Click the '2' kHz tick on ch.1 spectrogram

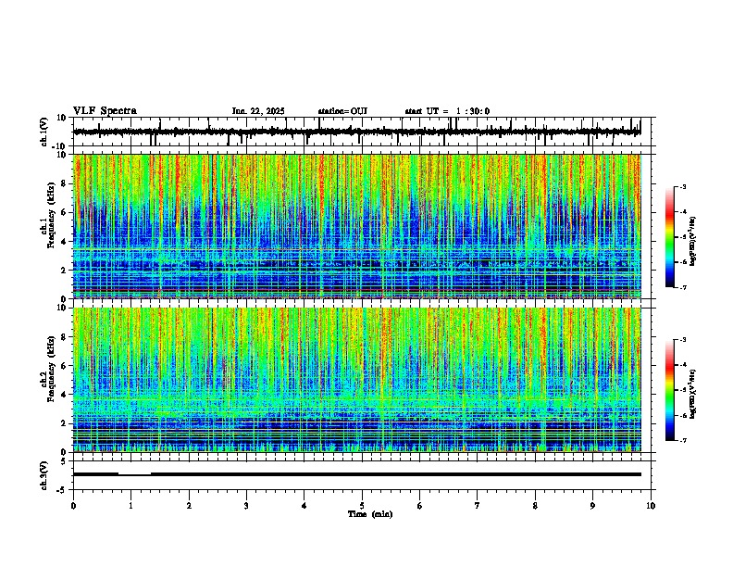pos(65,270)
